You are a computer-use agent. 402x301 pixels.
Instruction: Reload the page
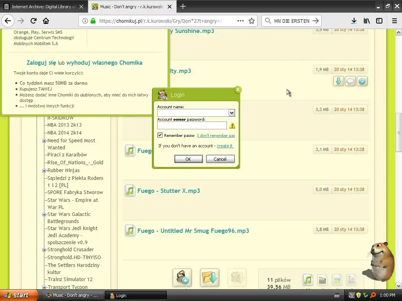pos(33,21)
